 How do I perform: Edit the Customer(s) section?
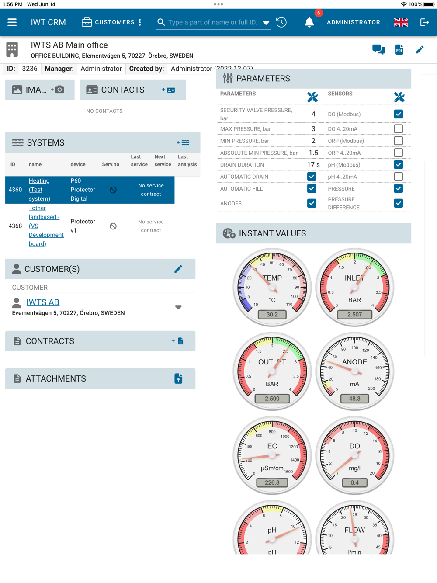(178, 269)
